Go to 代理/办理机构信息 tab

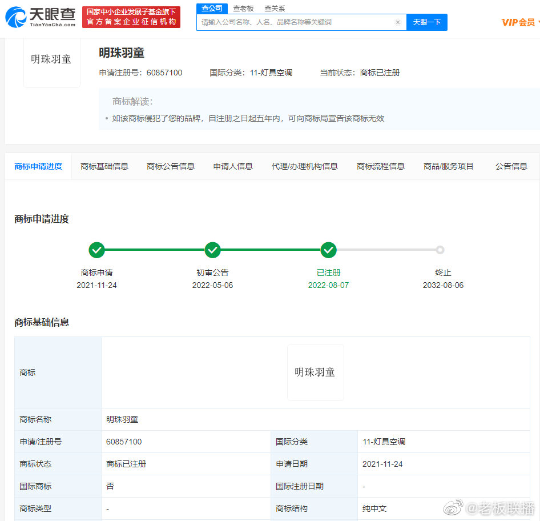[304, 166]
